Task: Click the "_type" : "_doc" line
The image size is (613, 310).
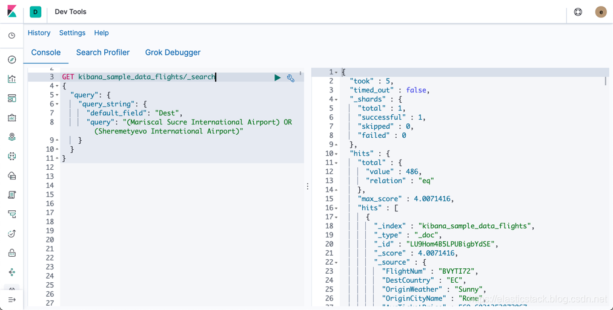Action: pyautogui.click(x=408, y=235)
